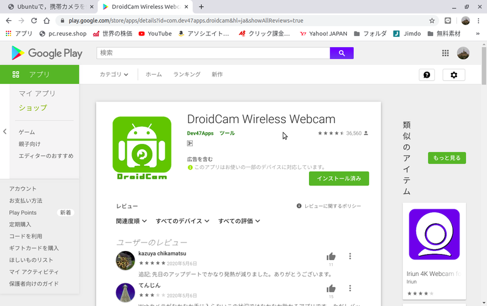This screenshot has height=306, width=487.
Task: Click the Google Play search field
Action: coord(213,53)
